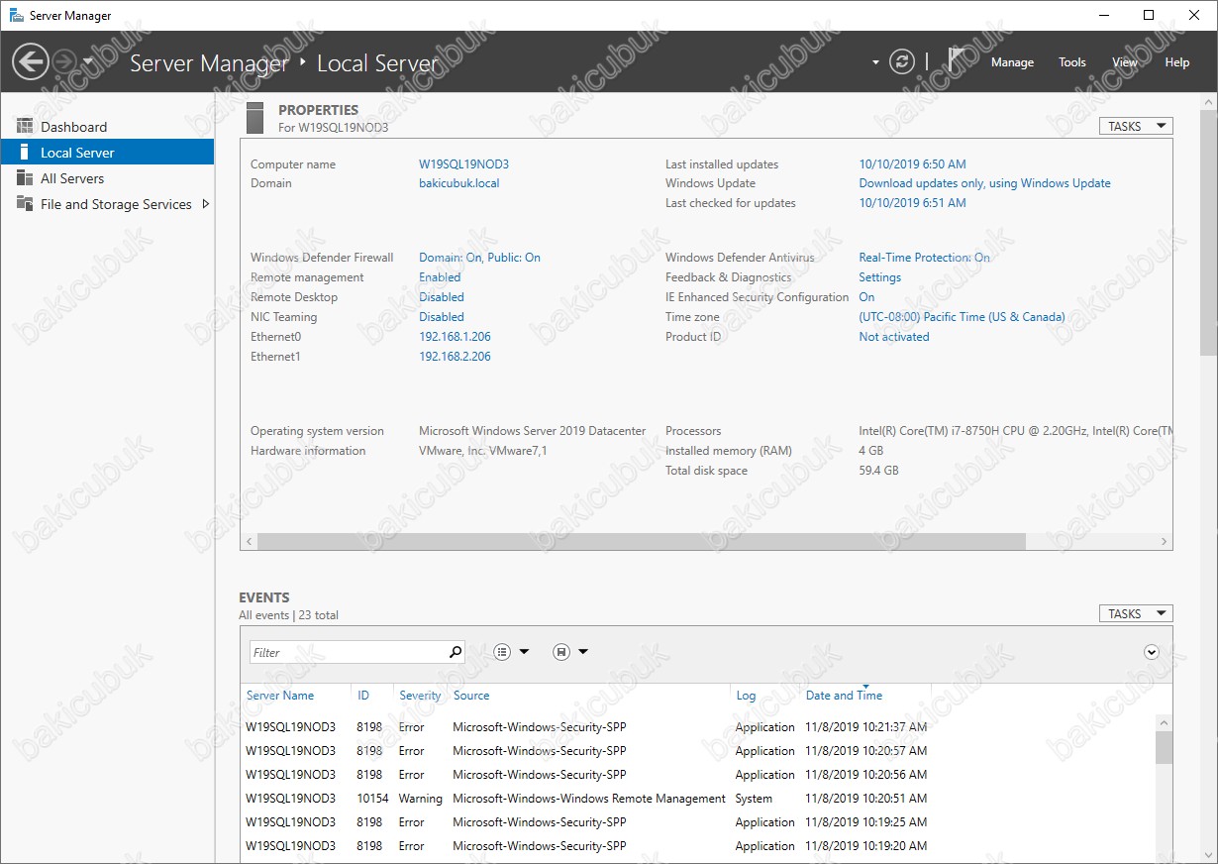Open the Notifications flag icon
Viewport: 1218px width, 864px height.
tap(957, 60)
